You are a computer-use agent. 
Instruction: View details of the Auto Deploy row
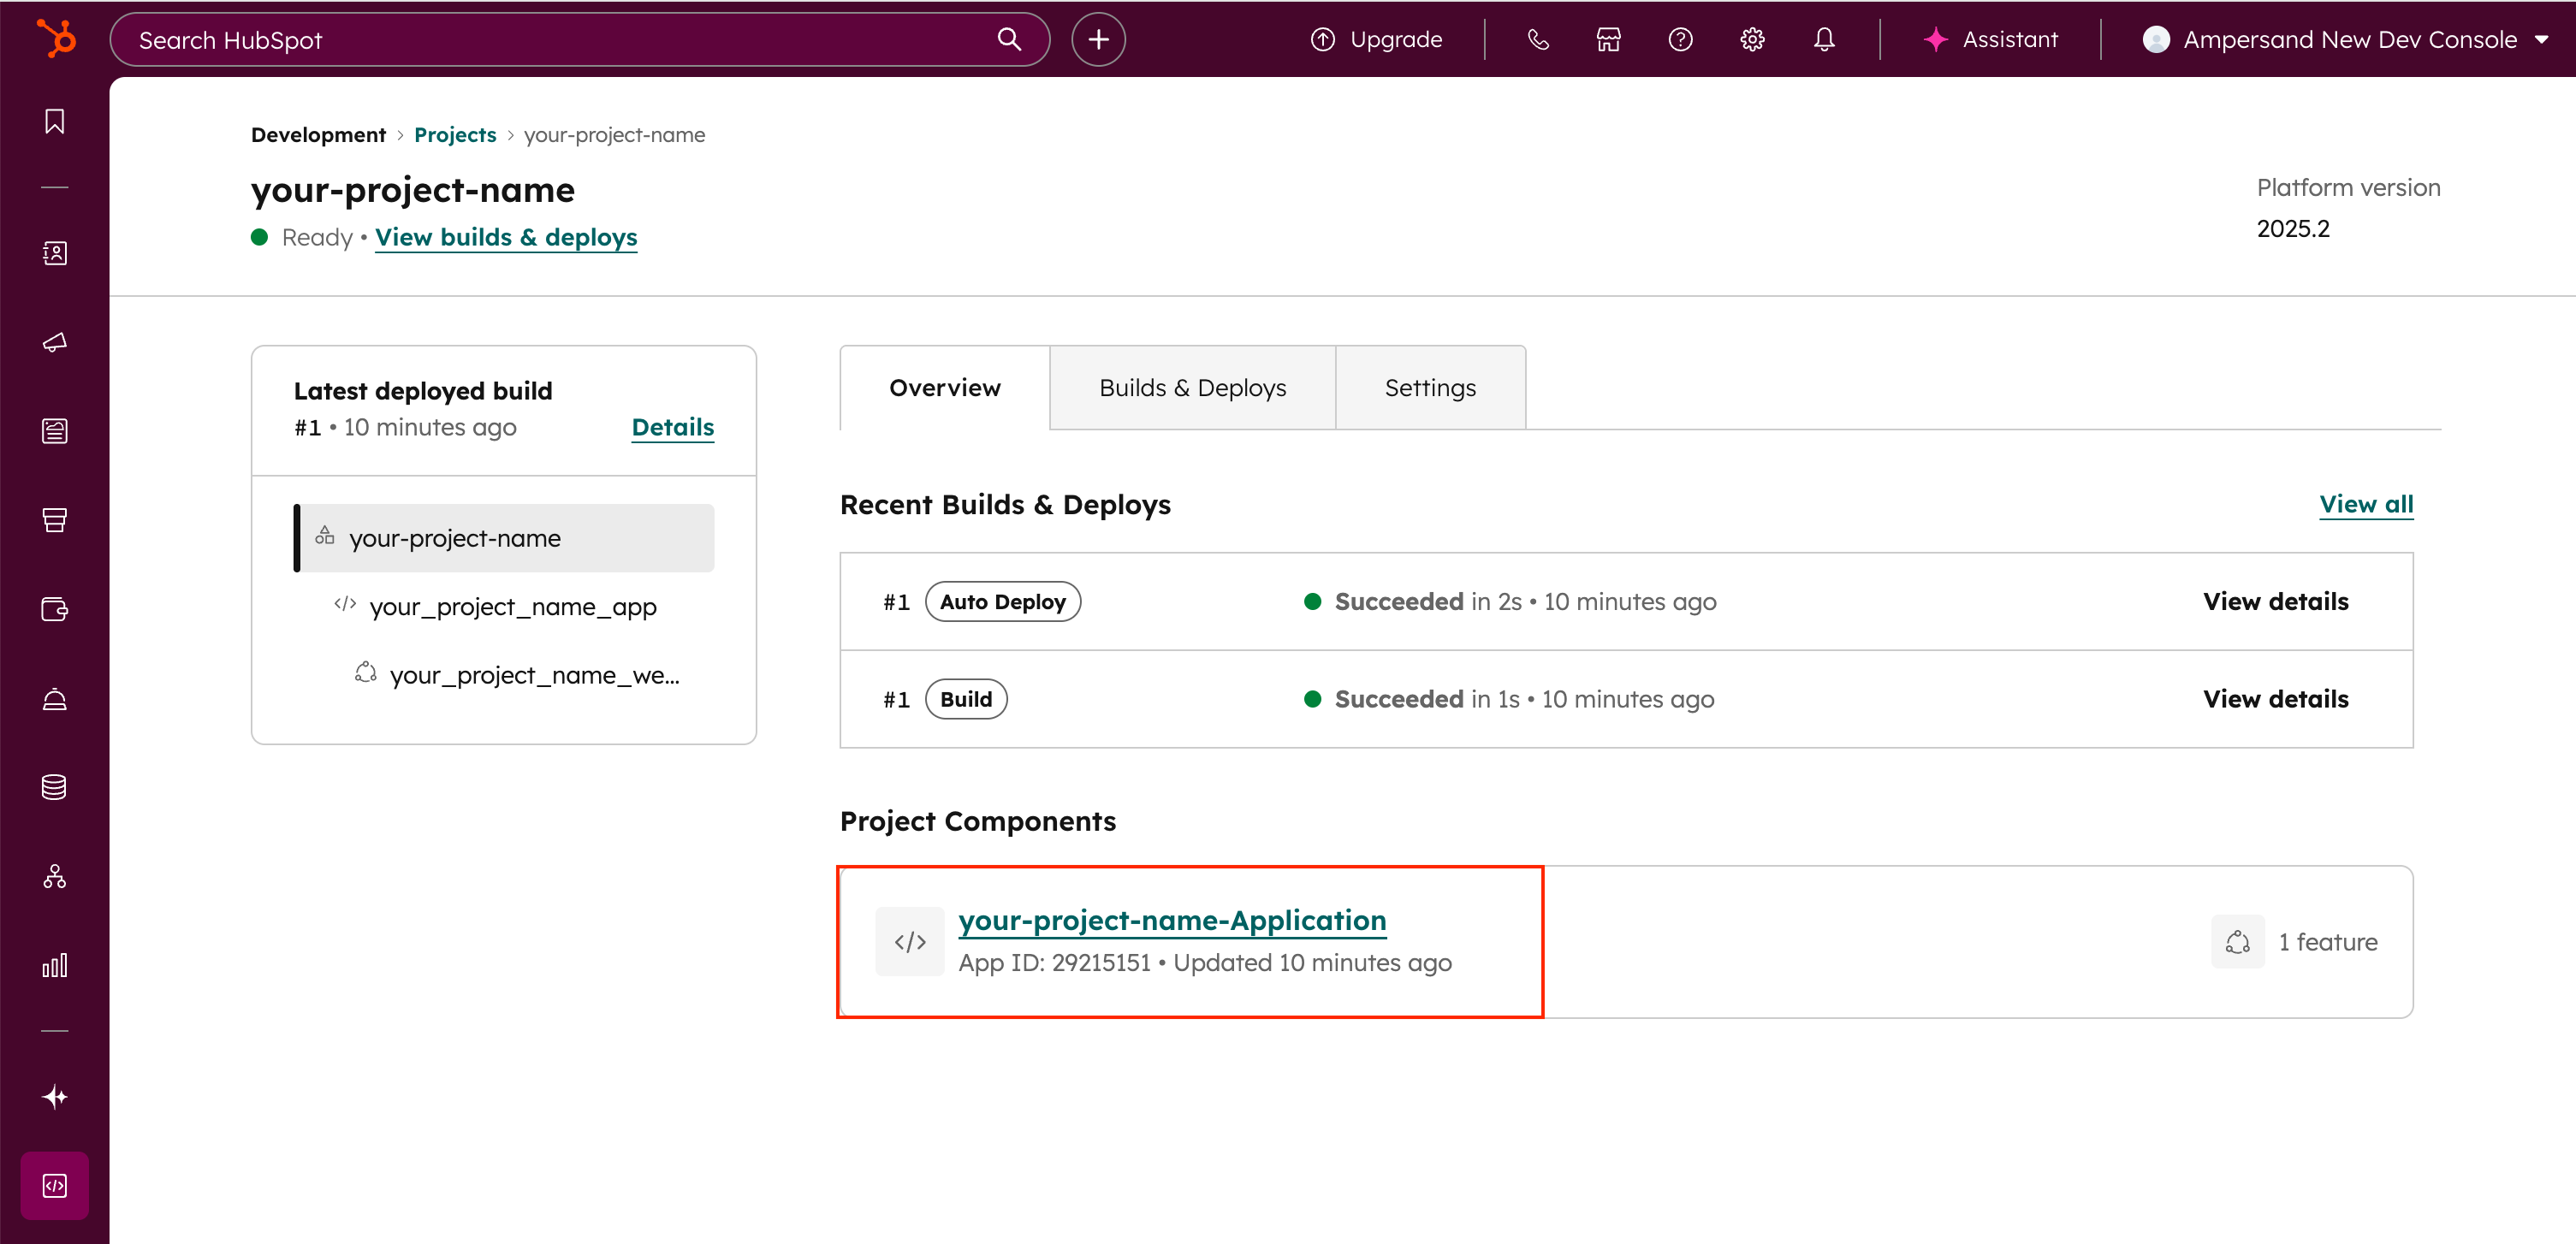coord(2275,601)
